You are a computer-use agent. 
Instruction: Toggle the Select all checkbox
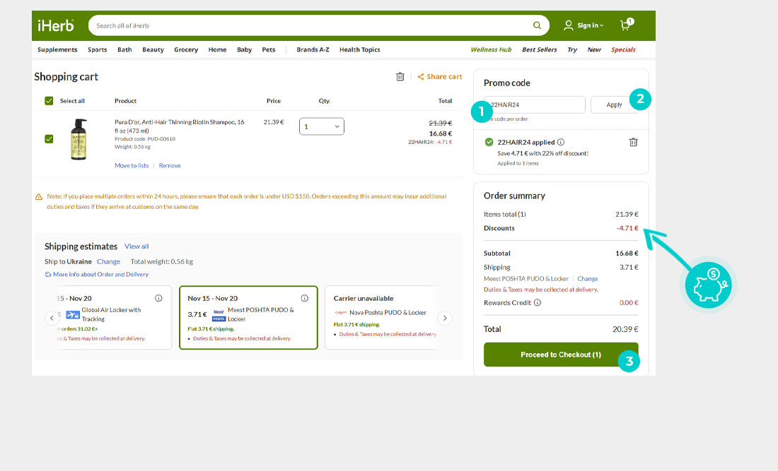coord(49,101)
